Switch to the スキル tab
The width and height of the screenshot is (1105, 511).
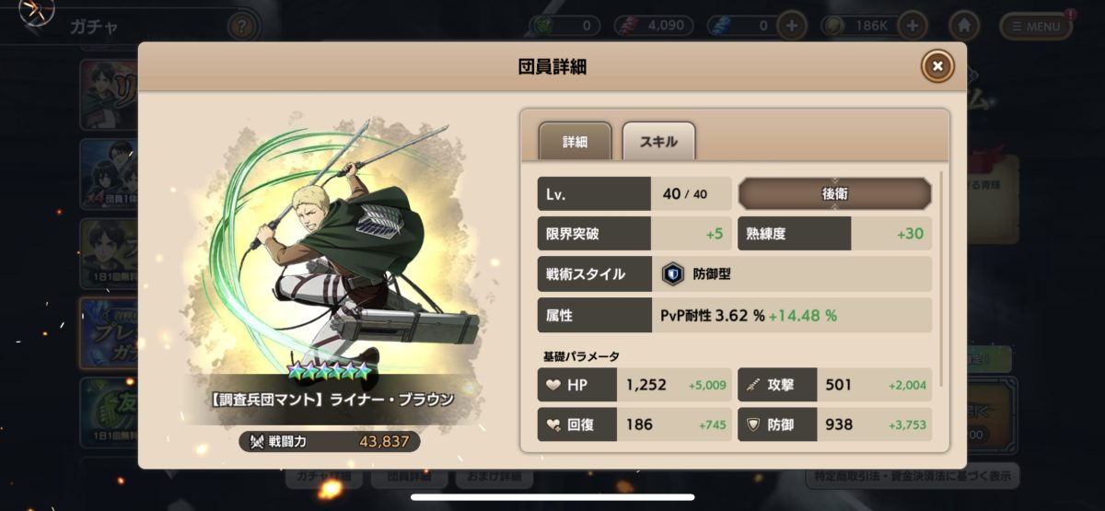tap(658, 142)
